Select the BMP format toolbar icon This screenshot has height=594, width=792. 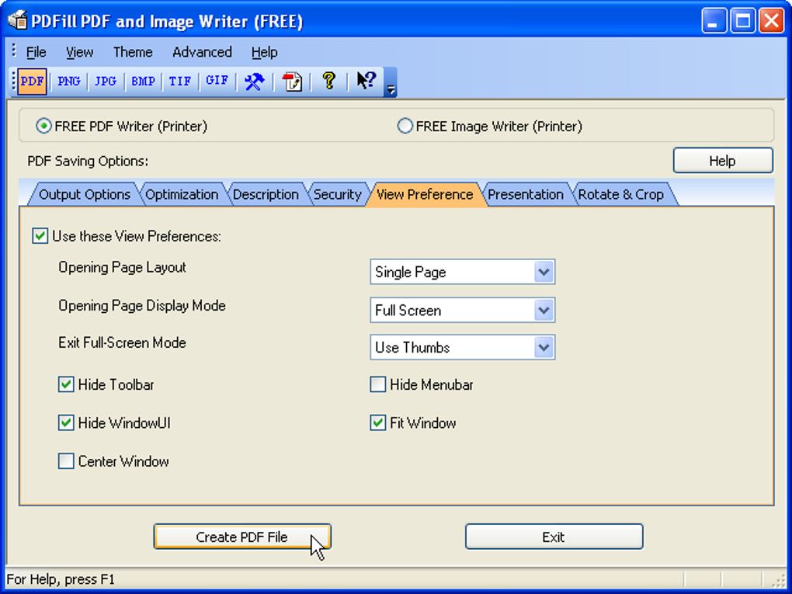pos(143,82)
